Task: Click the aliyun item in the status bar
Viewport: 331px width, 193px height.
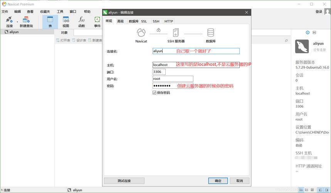Action: coord(75,190)
